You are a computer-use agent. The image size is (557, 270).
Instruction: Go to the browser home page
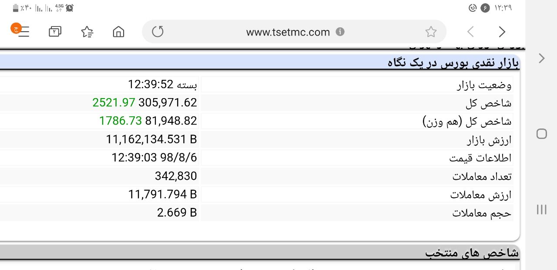pyautogui.click(x=118, y=32)
